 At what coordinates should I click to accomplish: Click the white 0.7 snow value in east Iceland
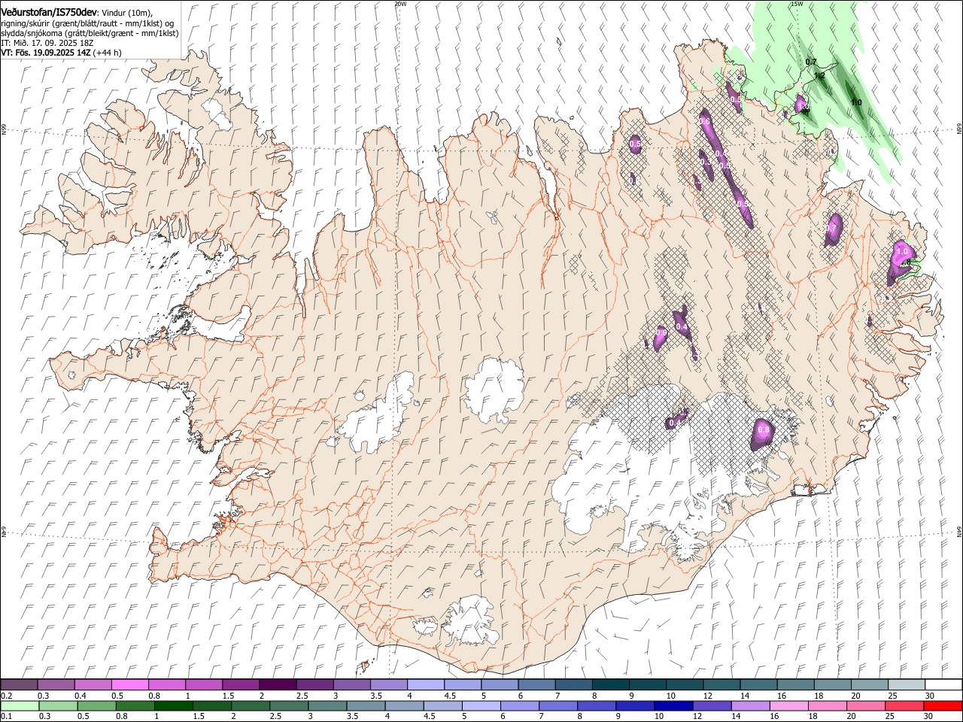pyautogui.click(x=831, y=227)
